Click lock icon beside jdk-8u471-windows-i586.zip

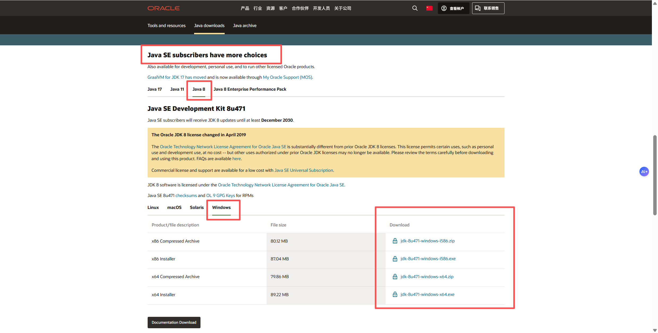395,241
